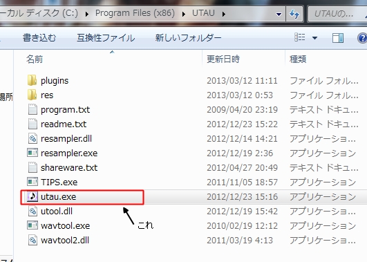Click the change view icon
Screen dimensions: 367x262
pyautogui.click(x=300, y=37)
